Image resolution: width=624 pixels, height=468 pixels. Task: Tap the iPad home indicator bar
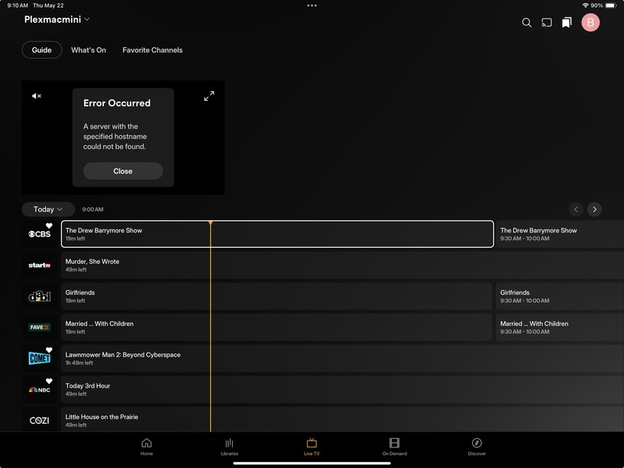coord(312,463)
